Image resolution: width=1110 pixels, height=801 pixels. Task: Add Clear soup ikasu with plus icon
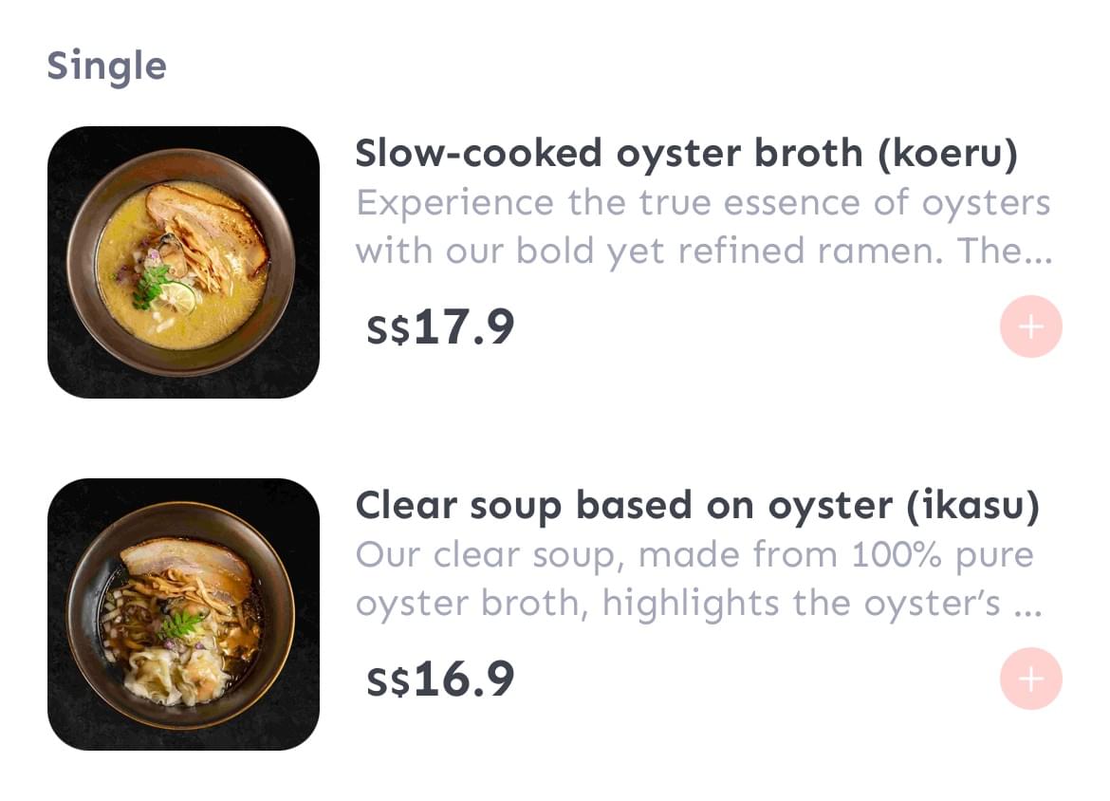pos(1030,679)
